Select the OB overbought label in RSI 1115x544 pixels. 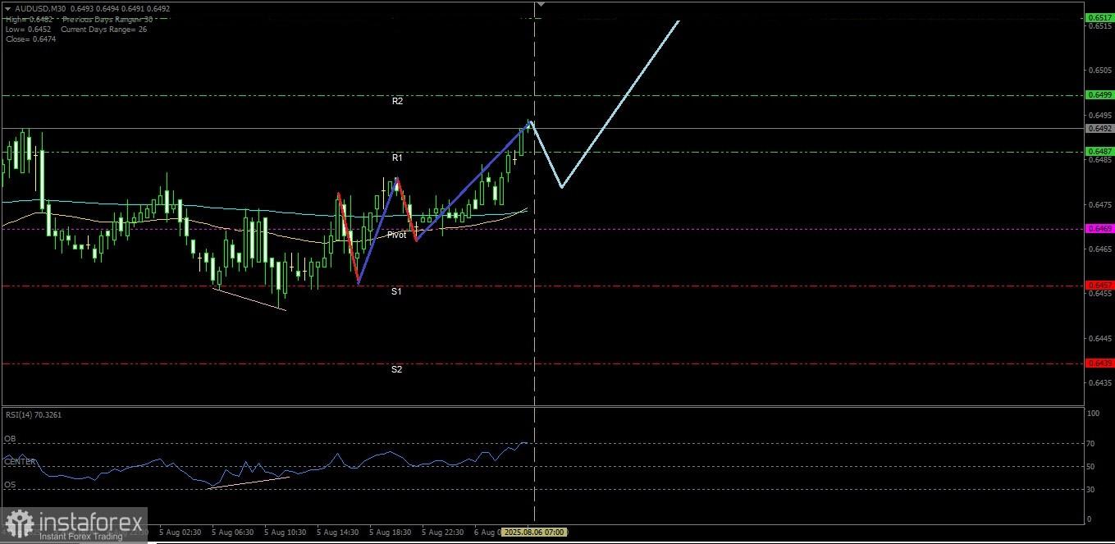pyautogui.click(x=10, y=439)
